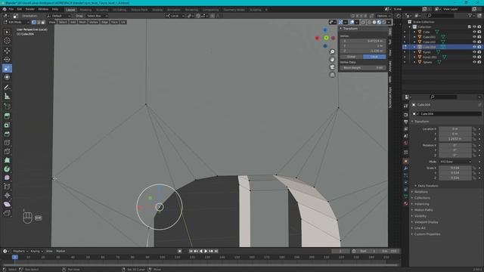Select the Inset Faces tool
This screenshot has width=484, height=272.
click(7, 125)
